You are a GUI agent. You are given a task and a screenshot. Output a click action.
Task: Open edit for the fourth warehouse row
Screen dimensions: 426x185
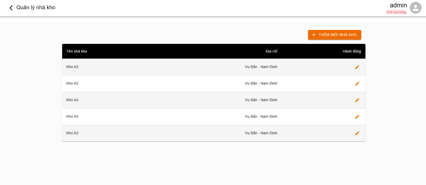point(357,116)
